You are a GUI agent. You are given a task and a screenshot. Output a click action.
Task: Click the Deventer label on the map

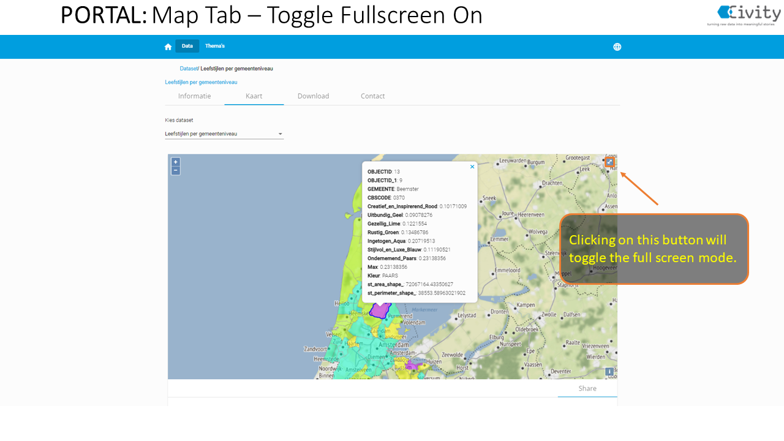coord(560,371)
